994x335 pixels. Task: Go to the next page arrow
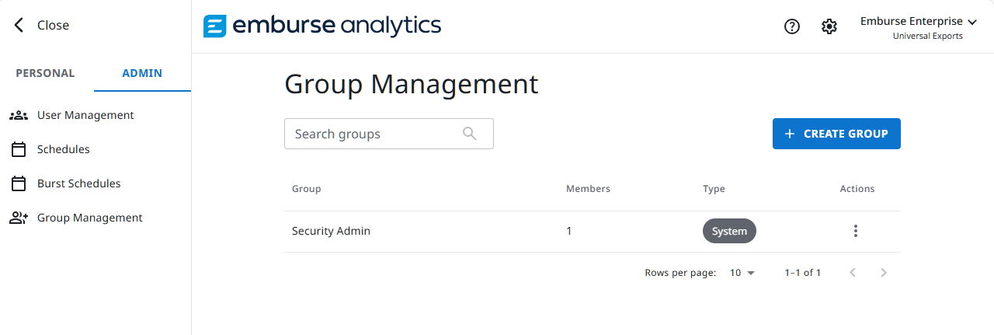884,273
